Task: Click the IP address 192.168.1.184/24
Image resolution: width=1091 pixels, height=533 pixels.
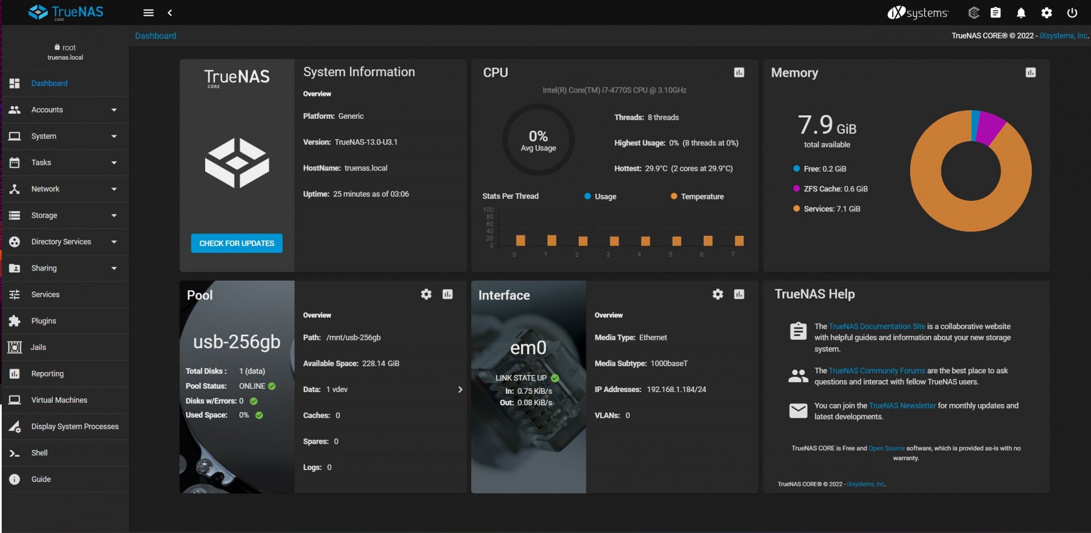Action: click(676, 389)
